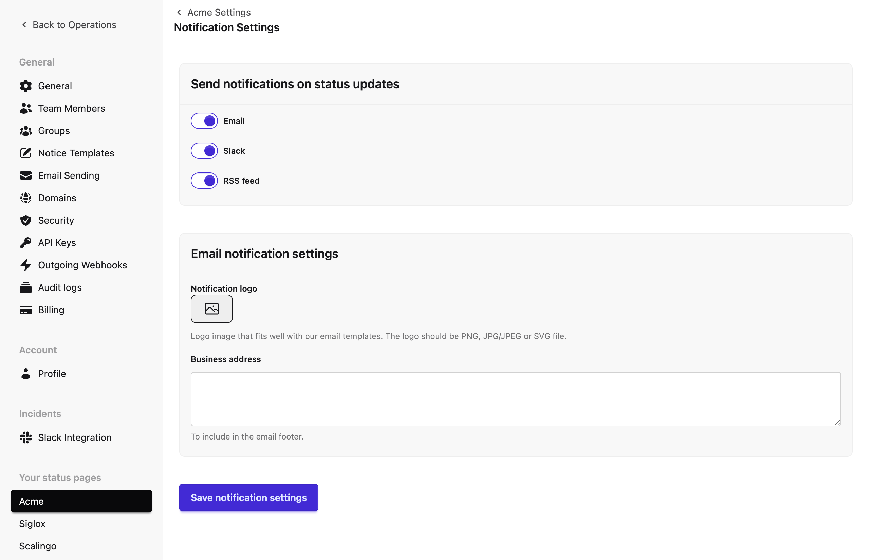Open the Audit logs label

pos(60,288)
